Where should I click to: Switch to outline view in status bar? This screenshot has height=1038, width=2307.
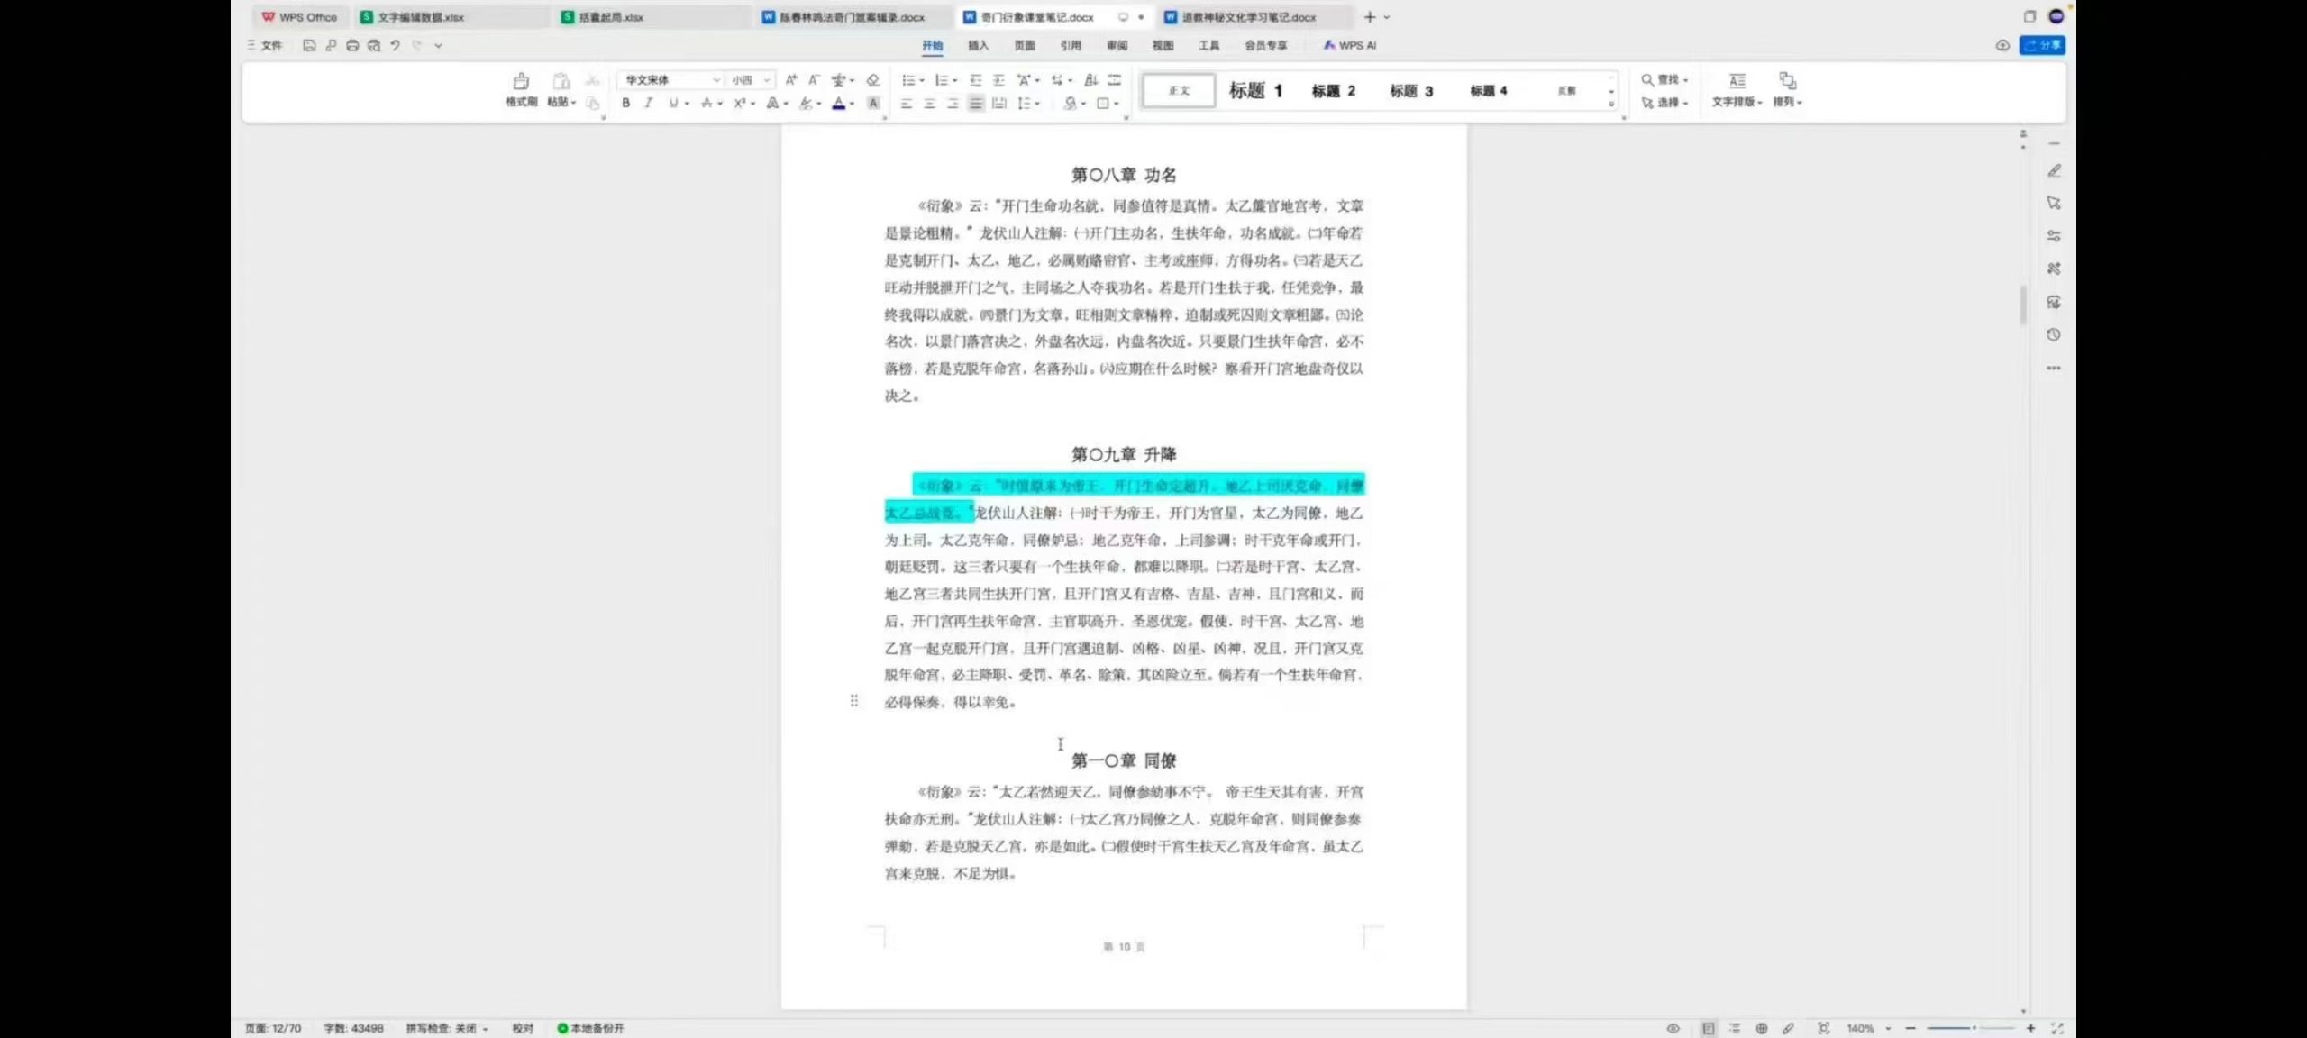pos(1735,1028)
